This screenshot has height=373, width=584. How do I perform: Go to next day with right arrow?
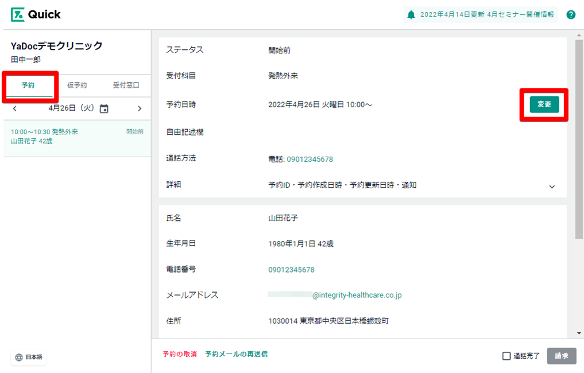pos(140,108)
